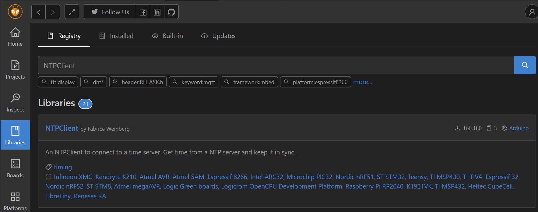Select the 'header:RH_ASK.h' search example
This screenshot has height=212, width=538.
(x=138, y=82)
